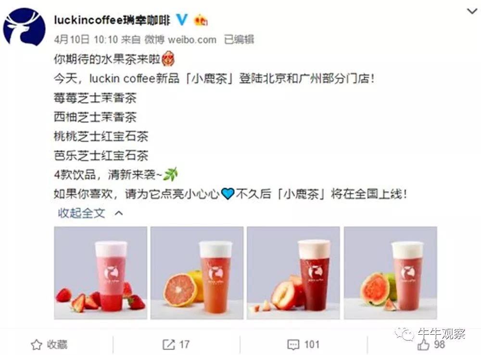Open the 微博 weibo.com source link

[x=180, y=39]
